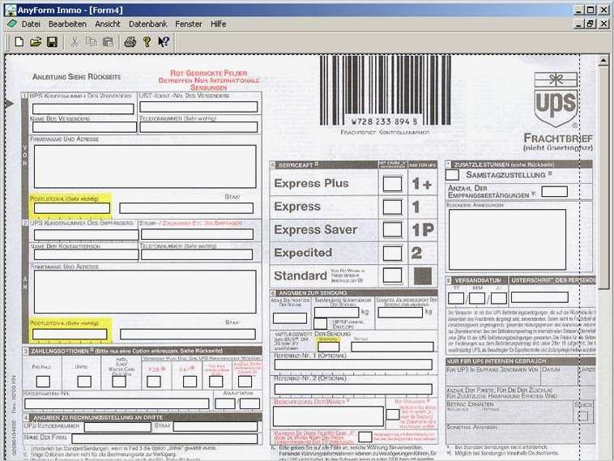The image size is (614, 461).
Task: Click the Anzahl der Empfangsbestätigungen field
Action: (x=554, y=191)
